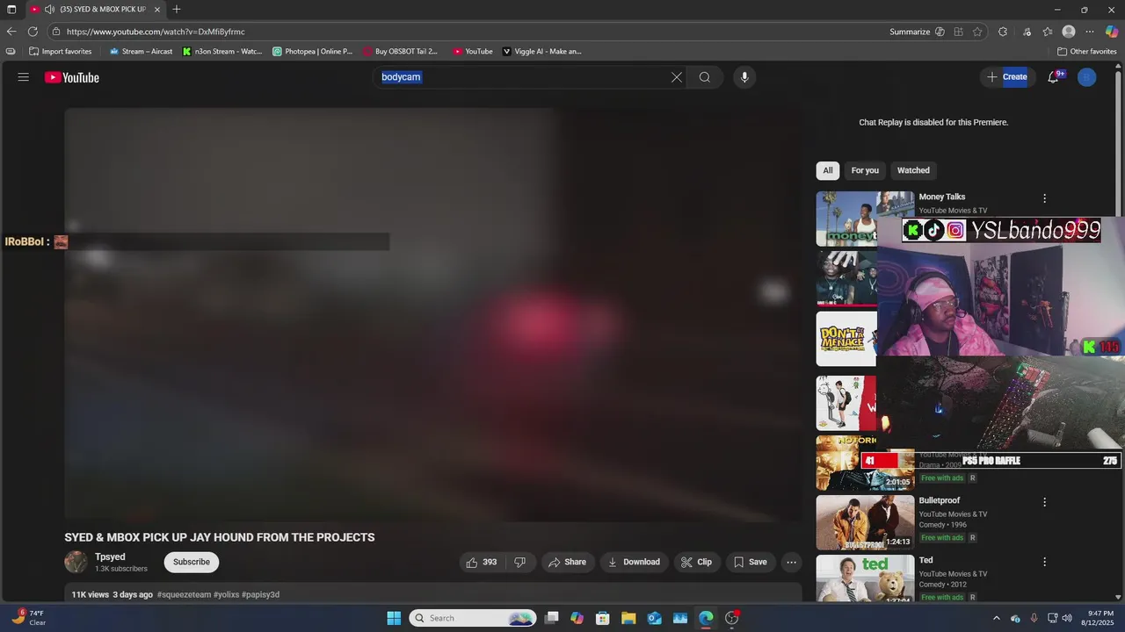Open the #yolixs hashtag
Image resolution: width=1125 pixels, height=632 pixels.
click(x=226, y=594)
